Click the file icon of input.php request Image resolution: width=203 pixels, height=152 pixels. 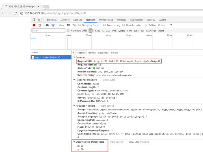coord(33,57)
